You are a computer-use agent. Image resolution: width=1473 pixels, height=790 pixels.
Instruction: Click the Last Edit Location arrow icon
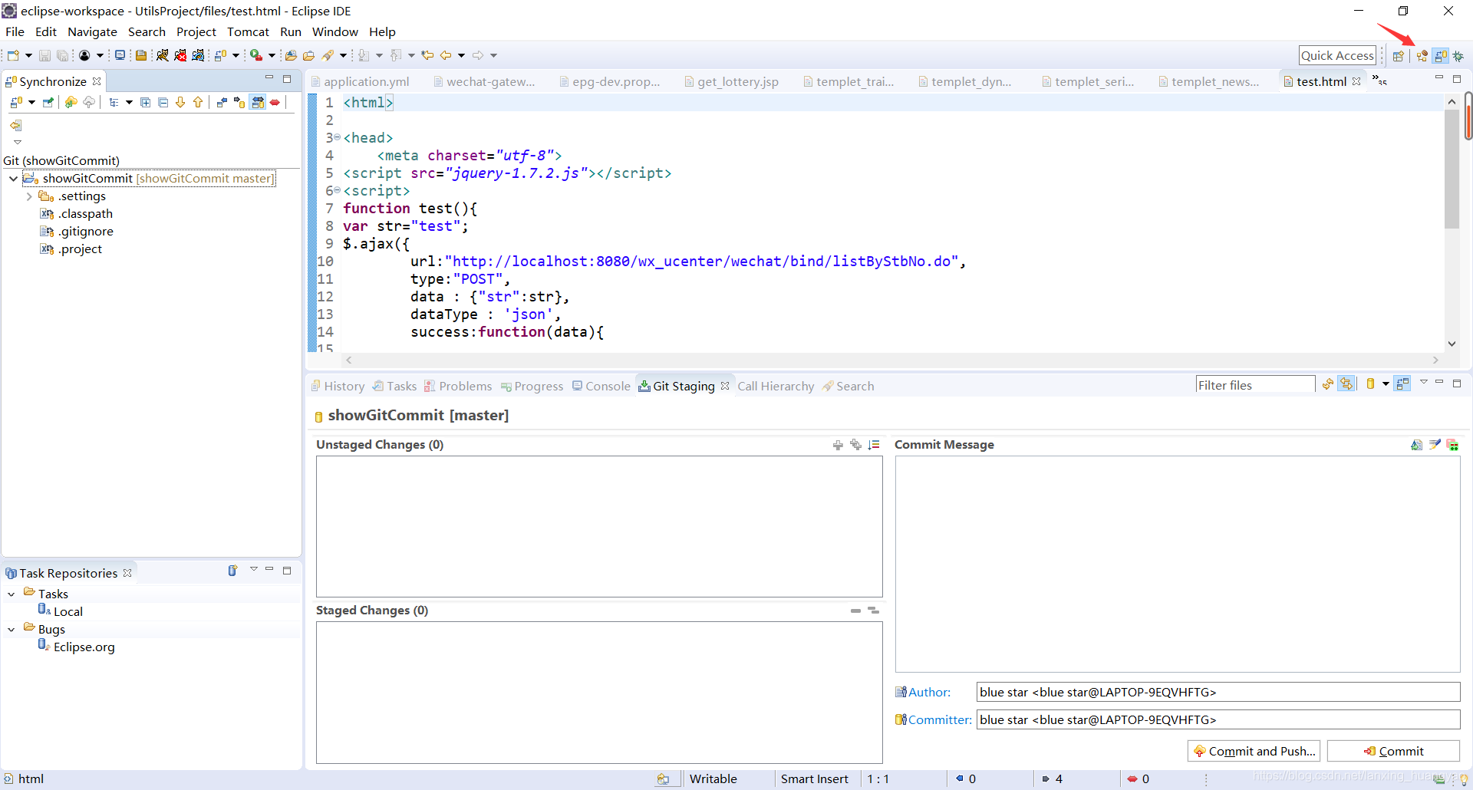pyautogui.click(x=427, y=55)
